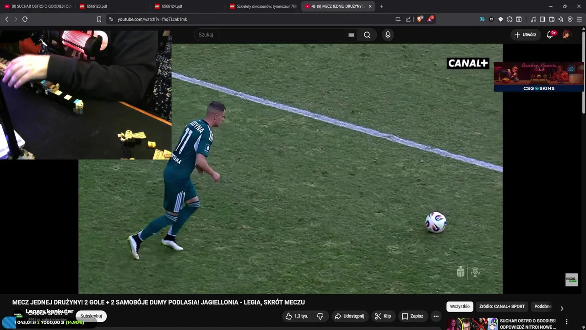586x330 pixels.
Task: Open the tag-shaped extension icon
Action: pos(500,19)
